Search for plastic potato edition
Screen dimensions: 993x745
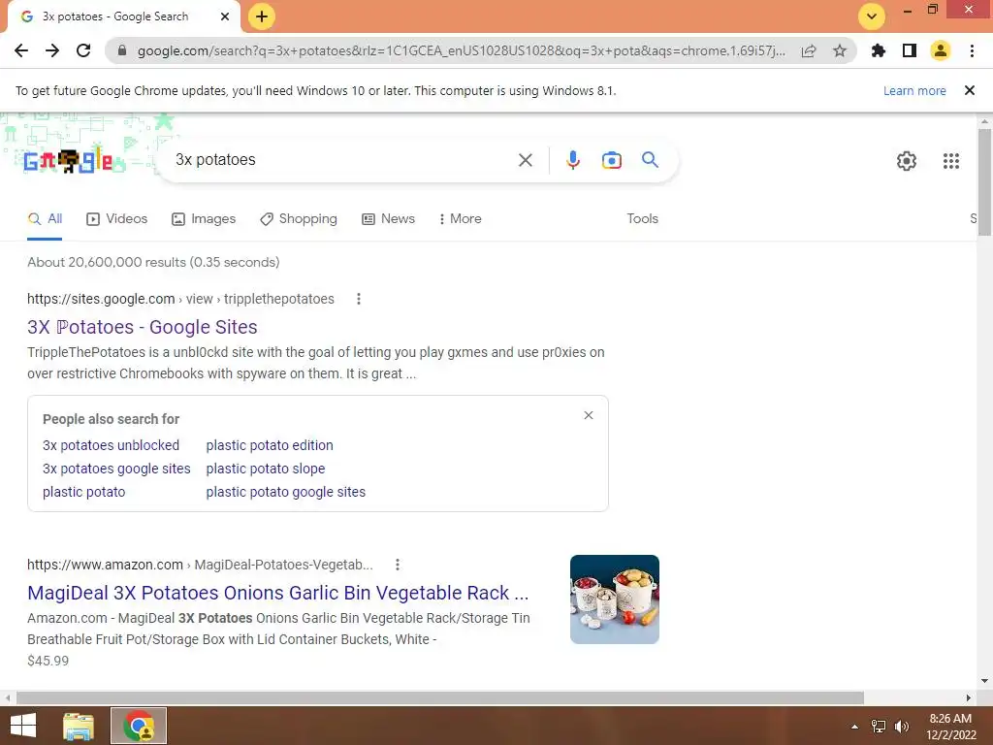270,445
